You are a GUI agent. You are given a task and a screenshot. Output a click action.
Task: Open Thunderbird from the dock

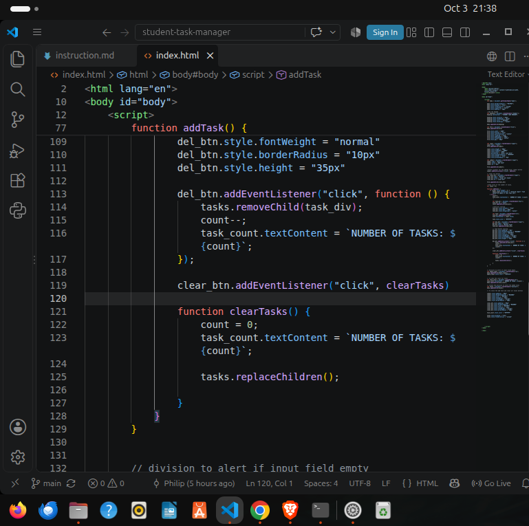[x=48, y=510]
